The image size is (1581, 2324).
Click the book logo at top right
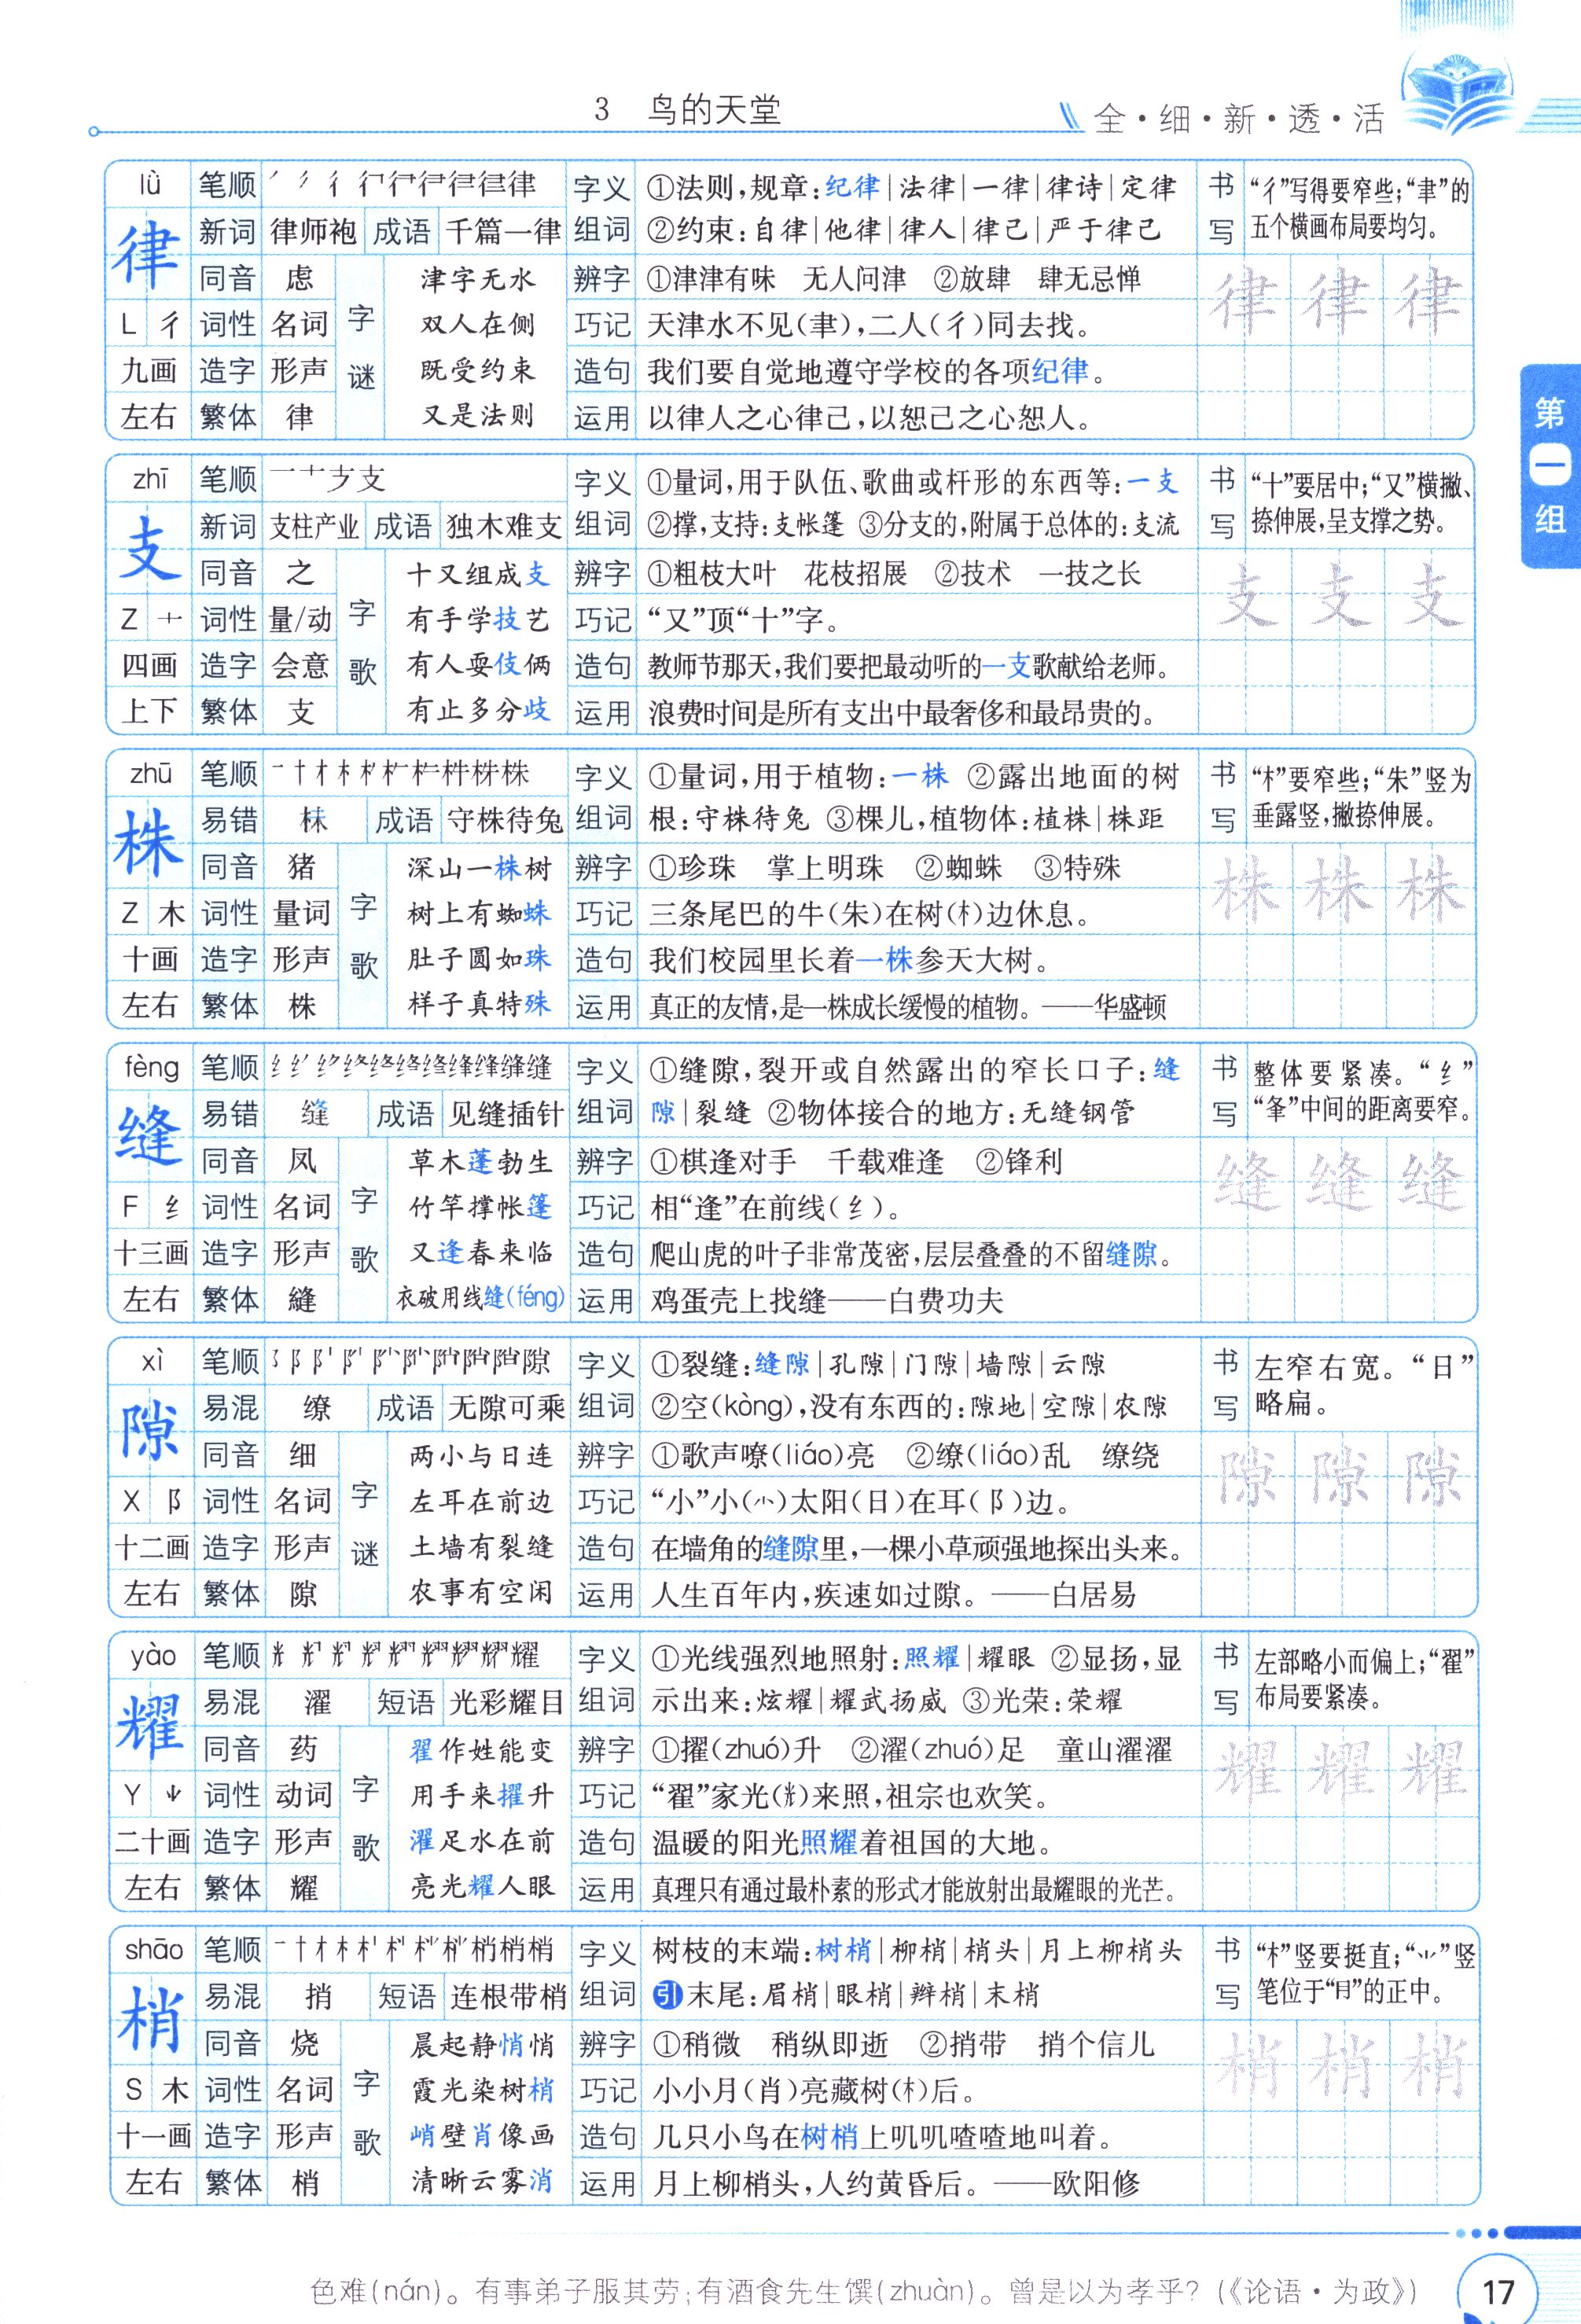pos(1457,88)
